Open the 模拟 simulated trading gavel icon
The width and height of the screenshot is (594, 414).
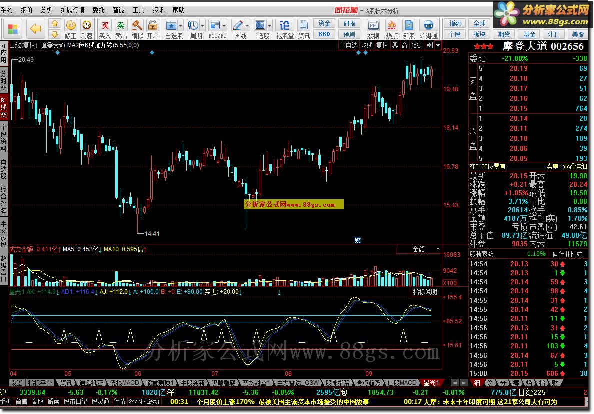point(137,29)
